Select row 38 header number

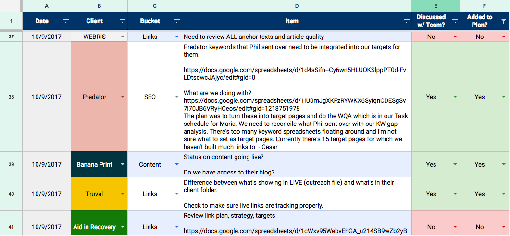tap(11, 97)
